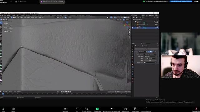This screenshot has height=112, width=200.
Task: Switch to the Modeling workspace tab
Action: click(x=28, y=16)
